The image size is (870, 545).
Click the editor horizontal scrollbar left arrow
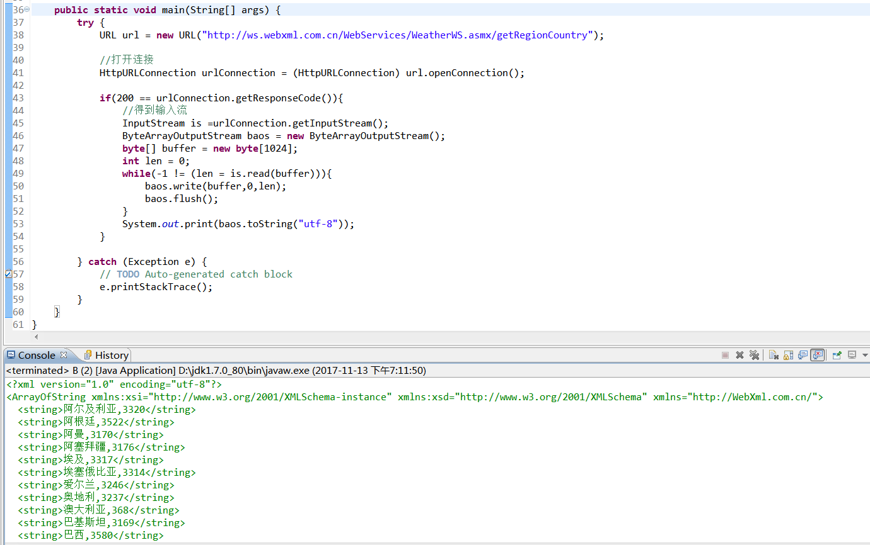tap(36, 337)
